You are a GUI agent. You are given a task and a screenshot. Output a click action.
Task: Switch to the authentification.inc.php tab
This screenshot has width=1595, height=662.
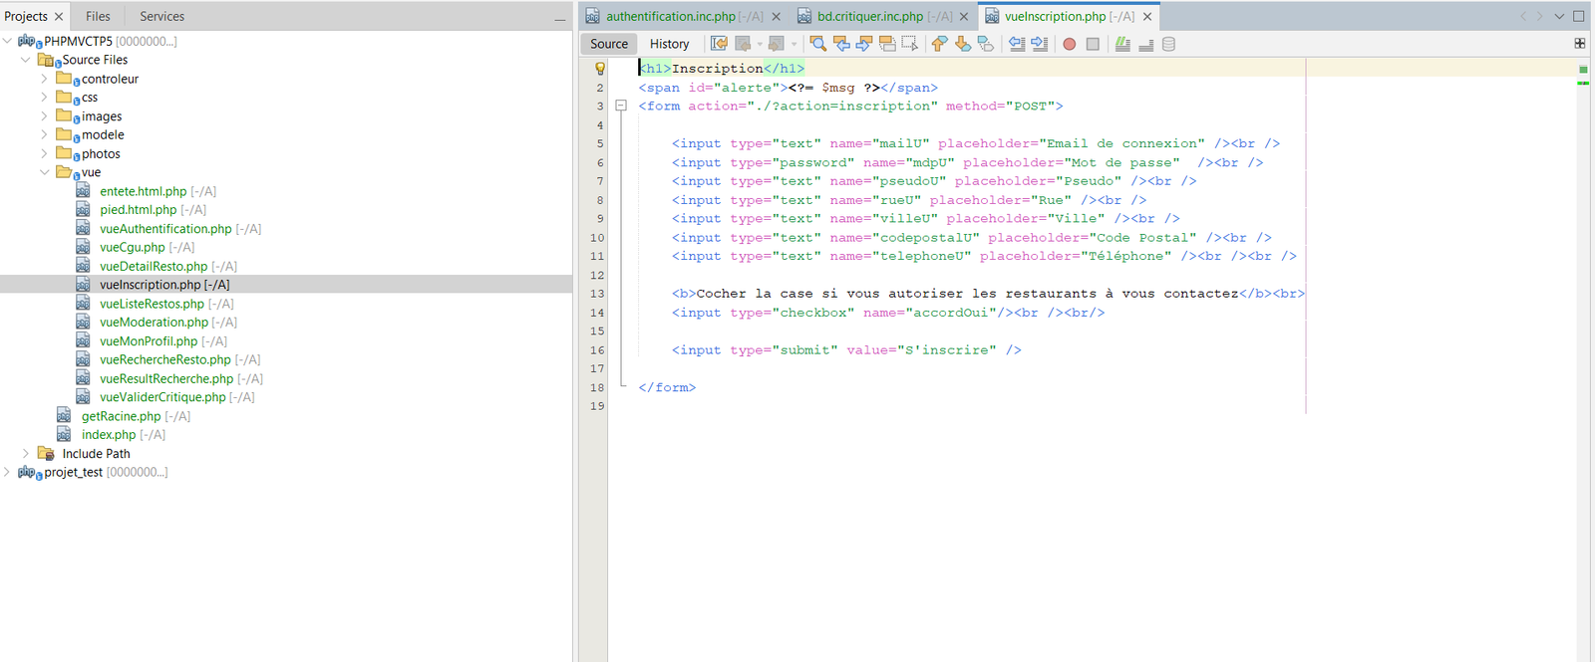tap(670, 16)
